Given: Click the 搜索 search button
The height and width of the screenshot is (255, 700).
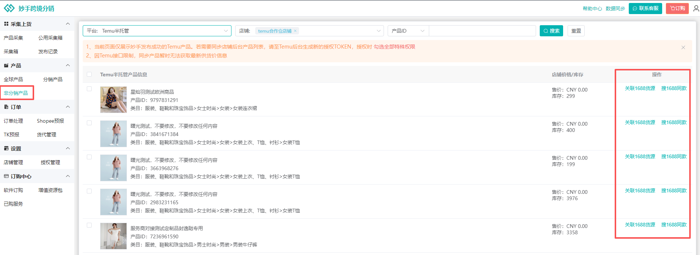Looking at the screenshot, I should (x=551, y=31).
